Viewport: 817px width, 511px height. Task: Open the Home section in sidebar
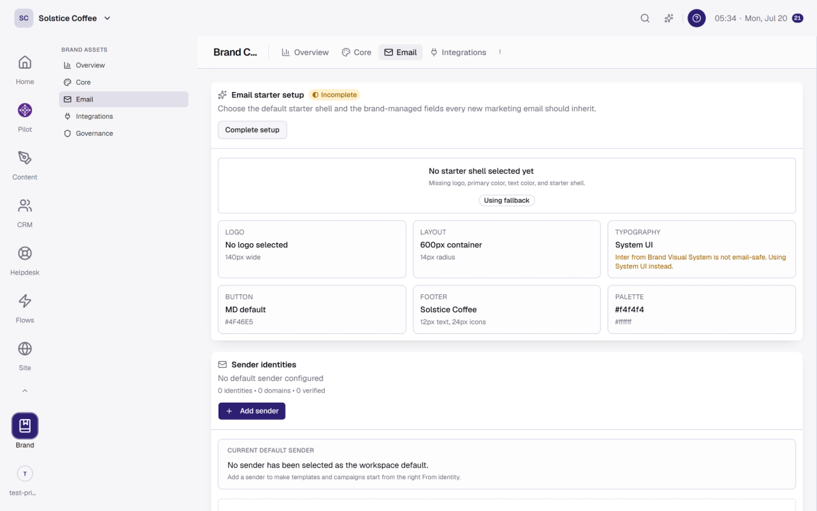coord(25,69)
